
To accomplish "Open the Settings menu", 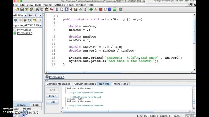I will point(59,5).
